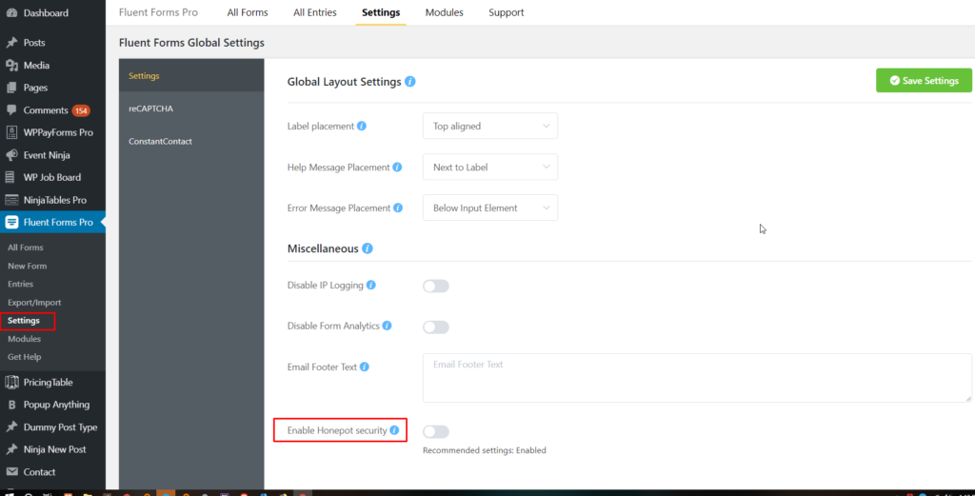This screenshot has width=975, height=496.
Task: Click info icon next to Help Message Placement
Action: pyautogui.click(x=397, y=168)
